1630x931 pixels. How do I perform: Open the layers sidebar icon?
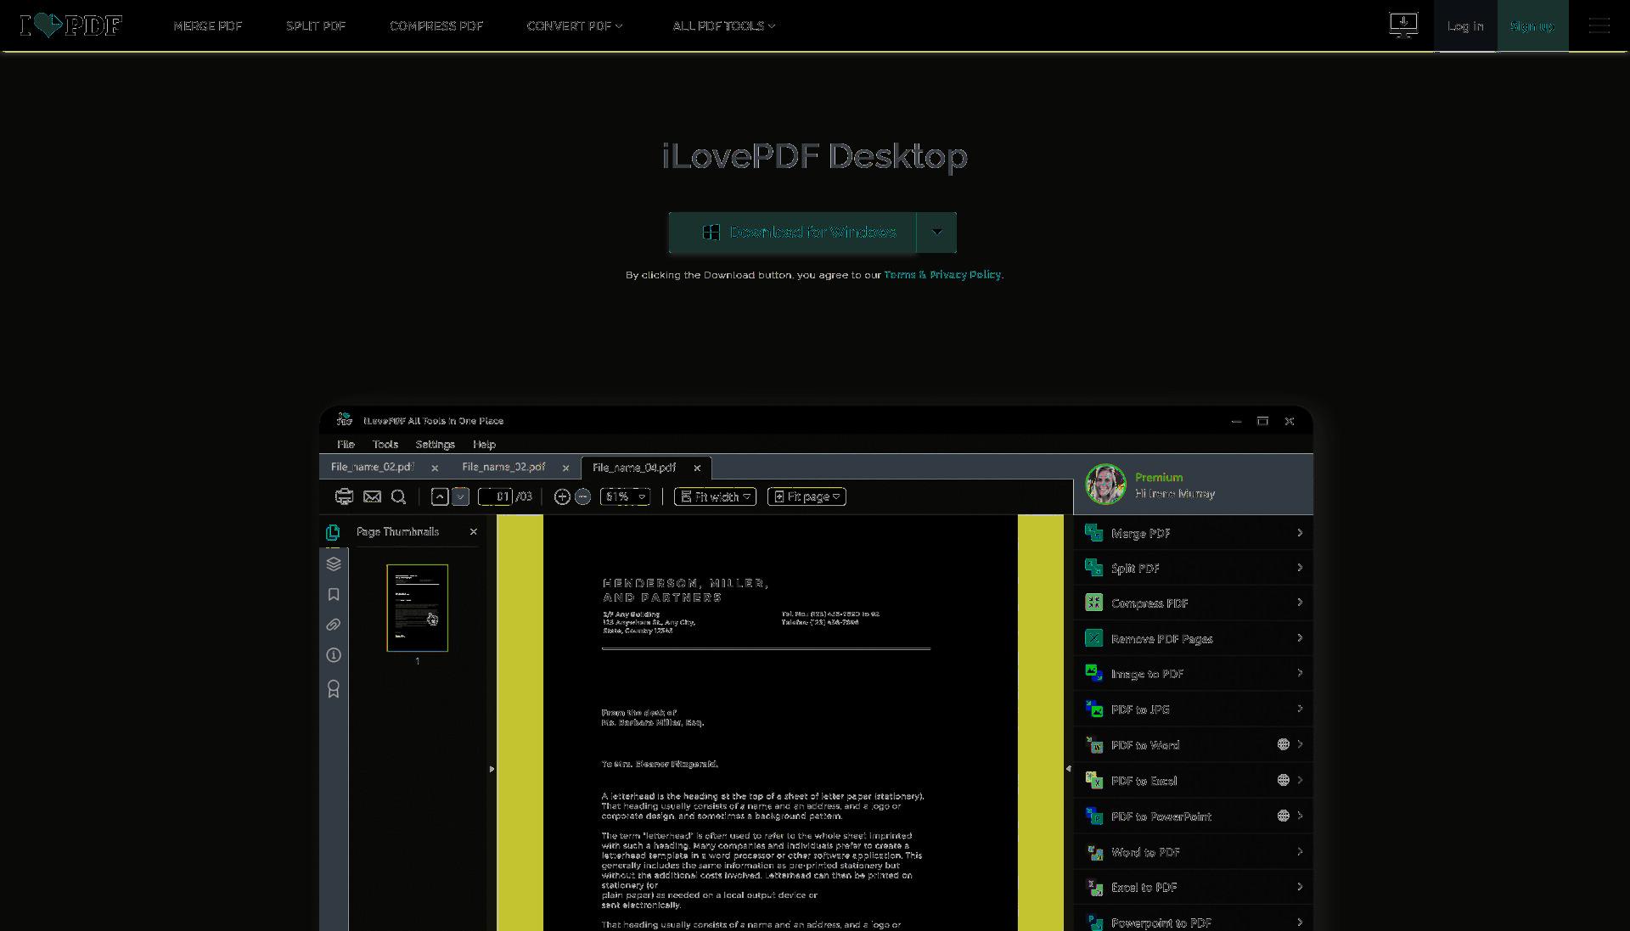(x=334, y=564)
